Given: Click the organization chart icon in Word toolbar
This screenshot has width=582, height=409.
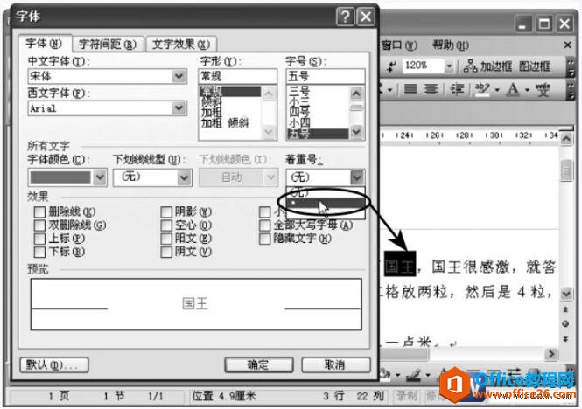Looking at the screenshot, I should (470, 66).
